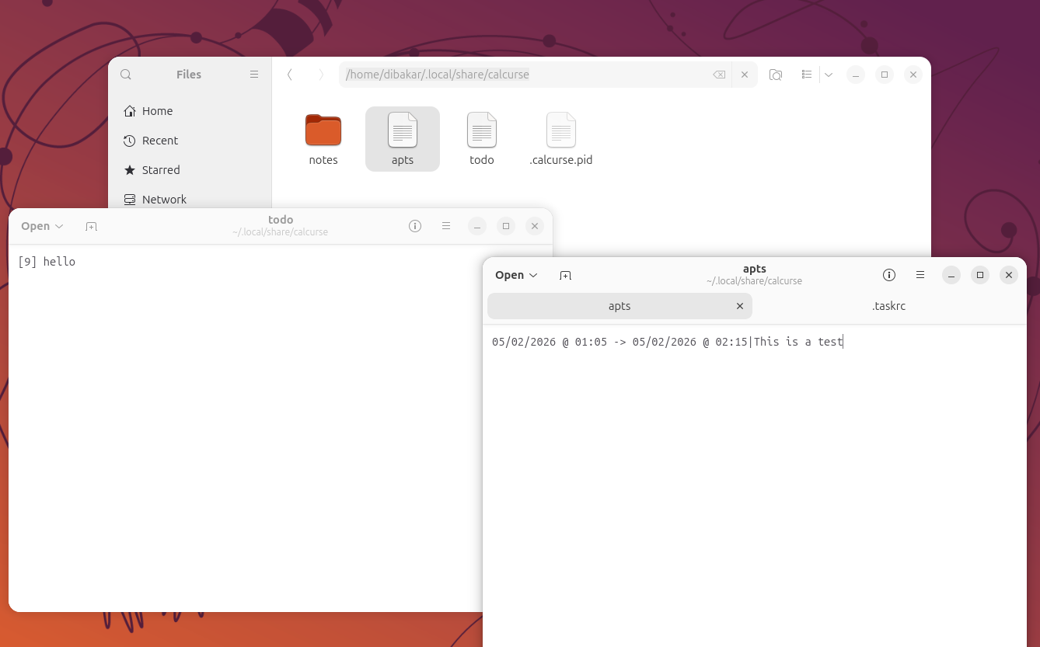Go forward in Files navigation
Screen dimensions: 1040x647
click(x=321, y=75)
